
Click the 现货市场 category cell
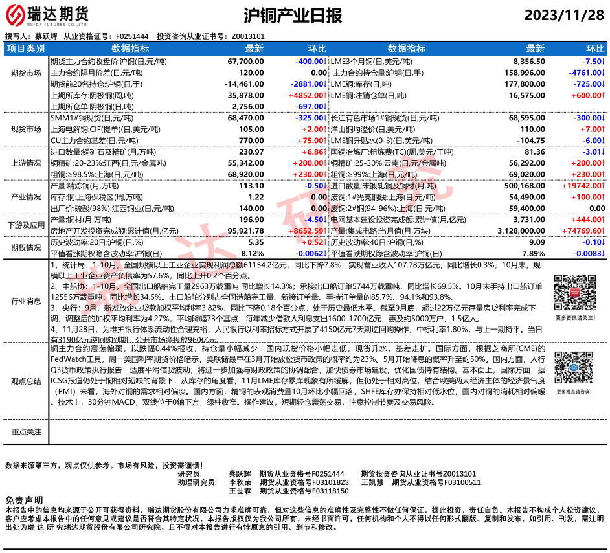[26, 128]
